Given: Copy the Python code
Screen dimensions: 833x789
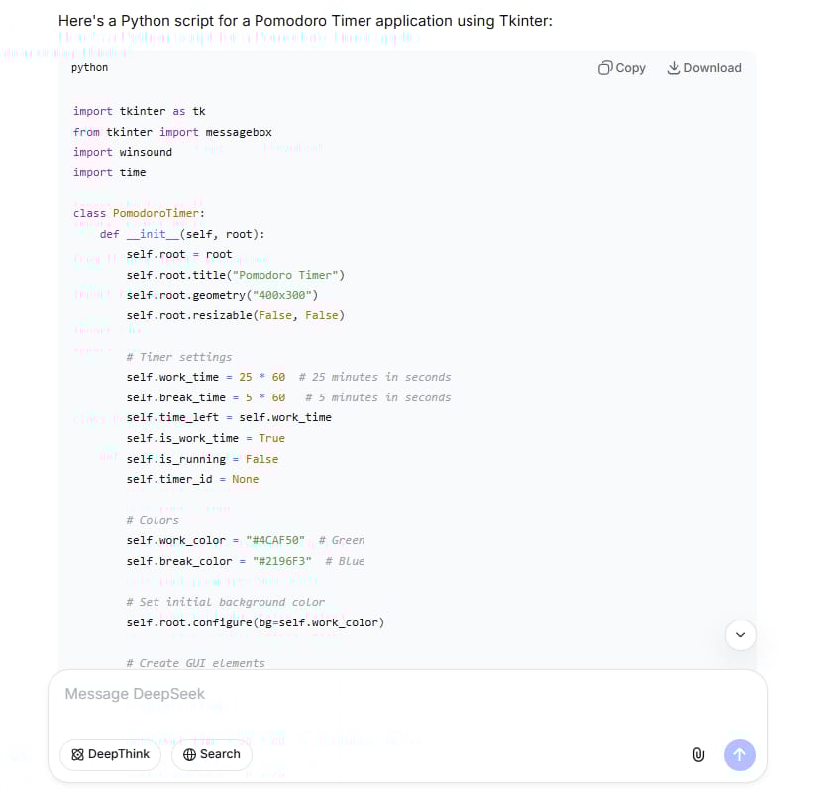Looking at the screenshot, I should [621, 67].
